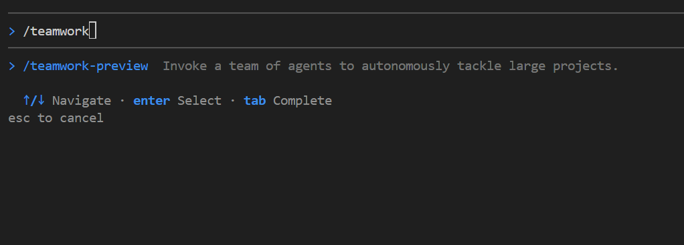The width and height of the screenshot is (684, 245).
Task: Click the 'Complete' hint label
Action: point(303,101)
